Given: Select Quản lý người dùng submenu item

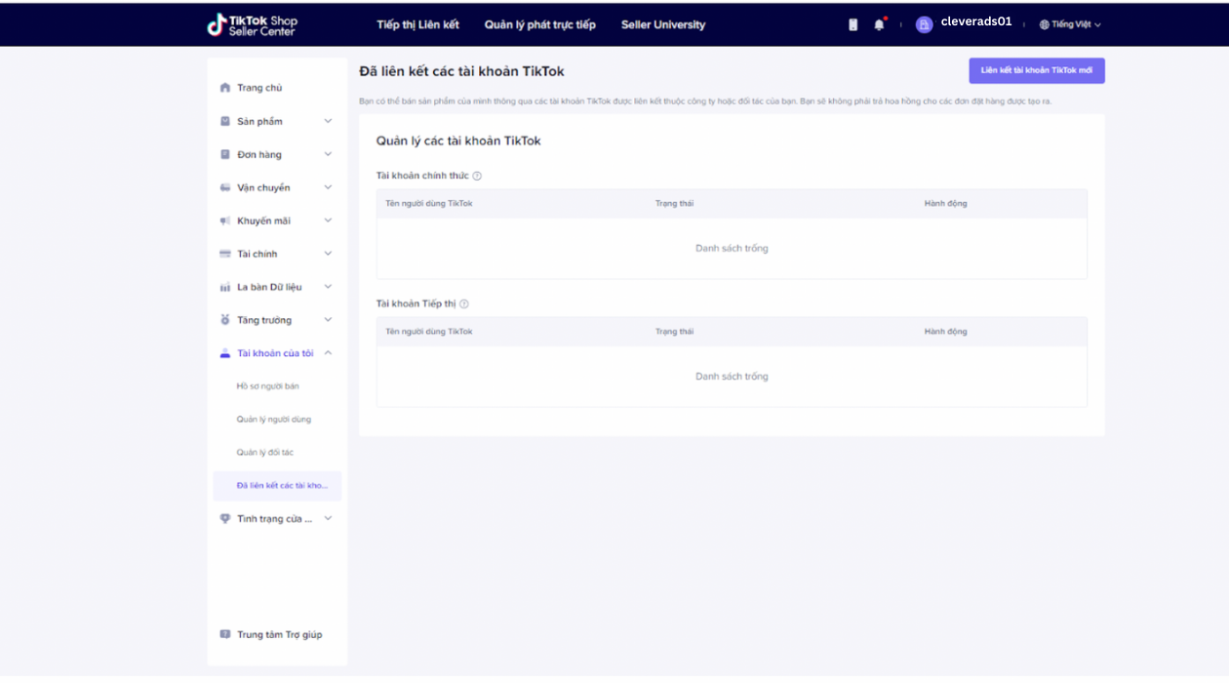Looking at the screenshot, I should [x=274, y=420].
